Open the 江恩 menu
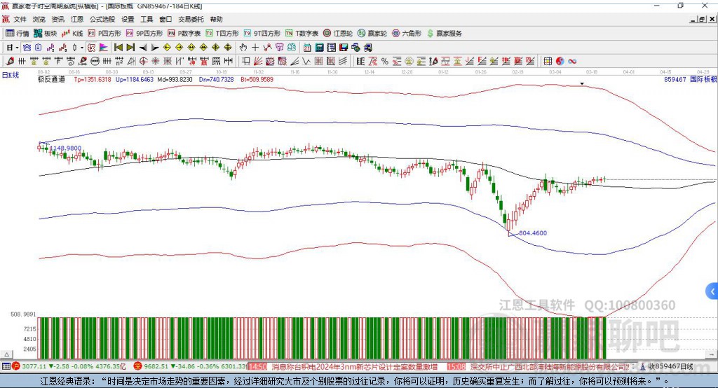This screenshot has height=388, width=718. pos(77,19)
